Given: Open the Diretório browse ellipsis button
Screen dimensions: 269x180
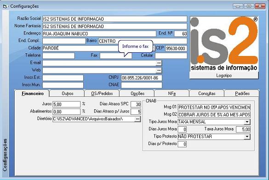Looking at the screenshot, I should click(137, 119).
